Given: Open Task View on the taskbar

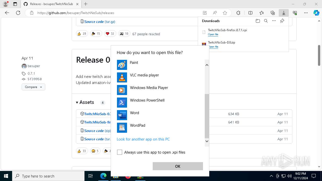Looking at the screenshot, I should pyautogui.click(x=91, y=176).
